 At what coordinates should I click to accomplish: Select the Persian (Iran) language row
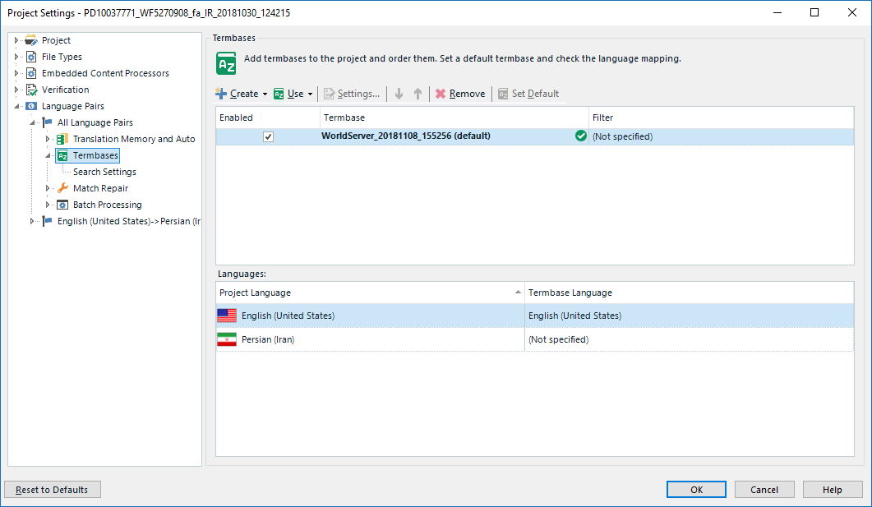(x=370, y=339)
